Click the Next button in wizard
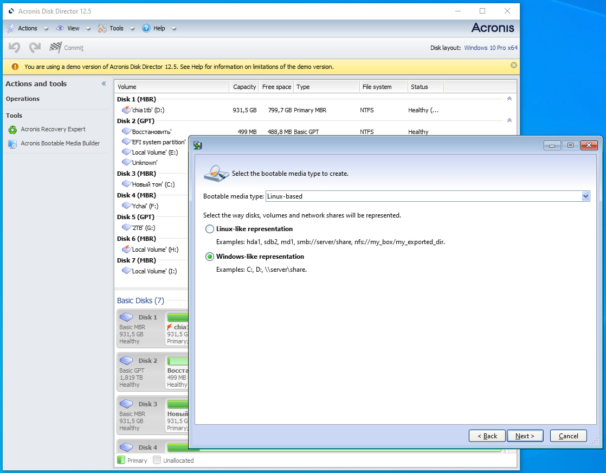 point(525,436)
